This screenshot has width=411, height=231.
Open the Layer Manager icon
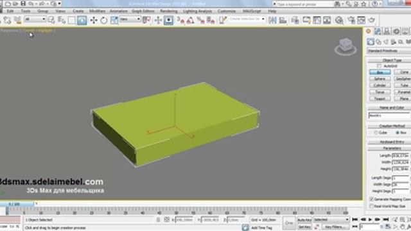click(x=295, y=20)
